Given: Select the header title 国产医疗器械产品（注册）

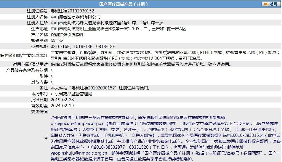Looking at the screenshot, I should pos(124,4).
